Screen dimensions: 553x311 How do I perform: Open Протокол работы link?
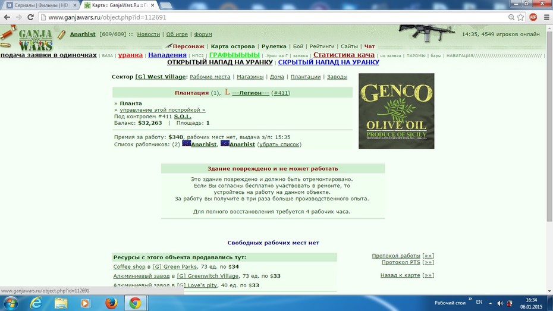tap(396, 256)
